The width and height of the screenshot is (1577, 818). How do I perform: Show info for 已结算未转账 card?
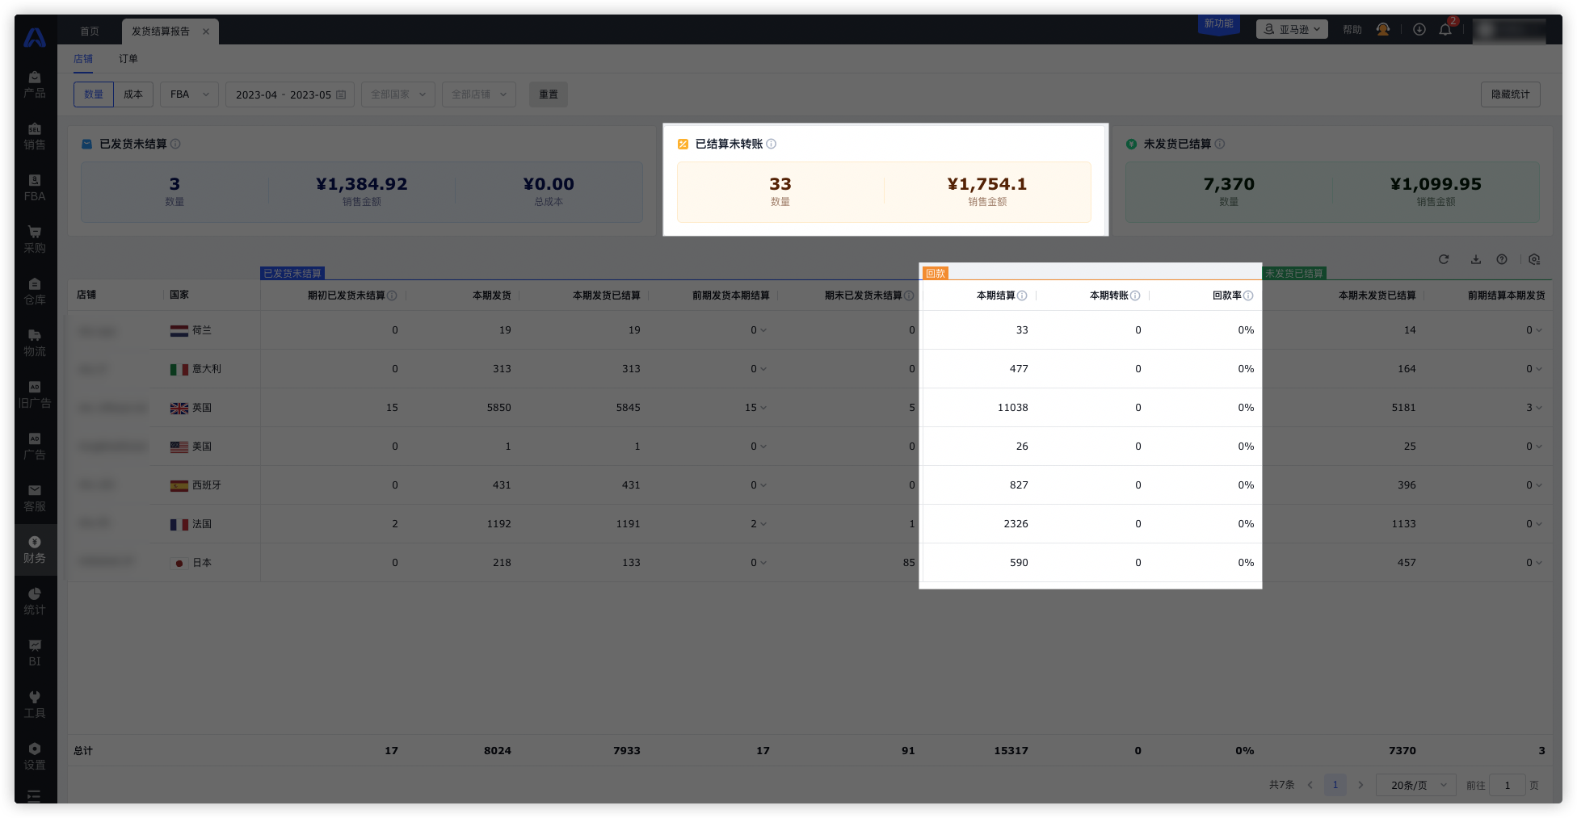tap(772, 144)
